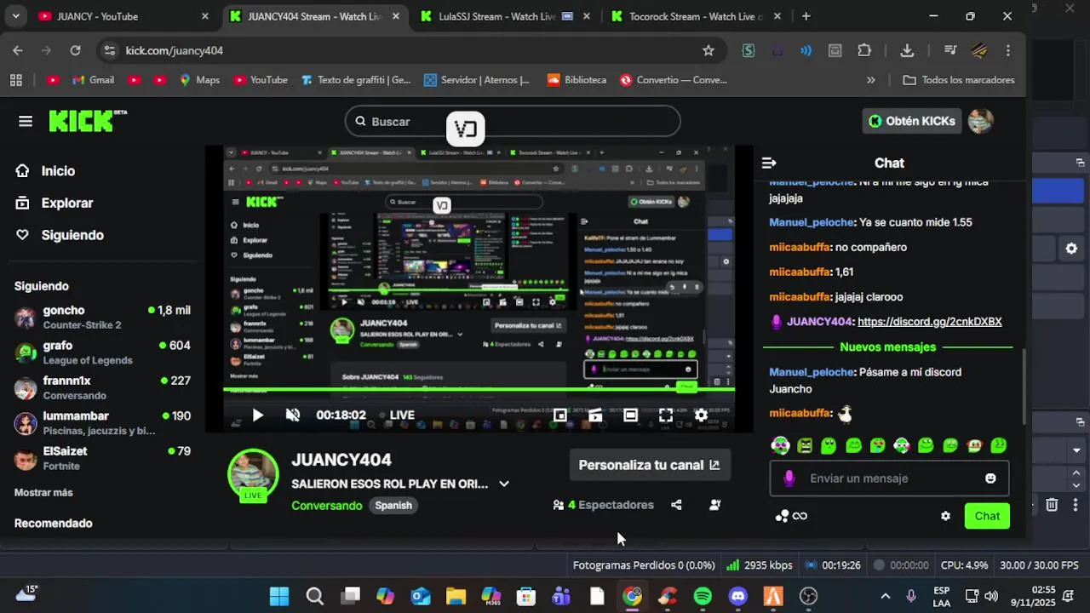1090x613 pixels.
Task: Click the clip creation icon in the player
Action: click(x=595, y=415)
